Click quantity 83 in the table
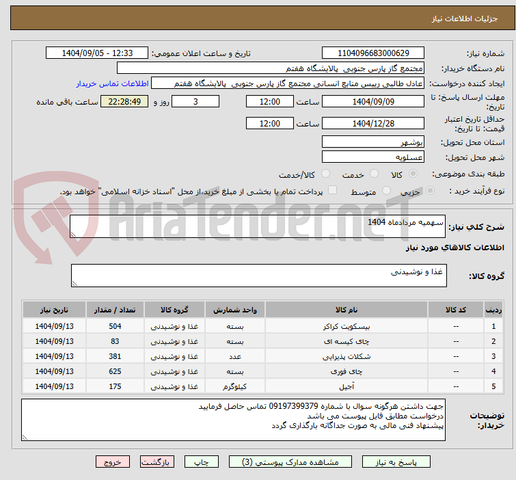 (x=115, y=341)
